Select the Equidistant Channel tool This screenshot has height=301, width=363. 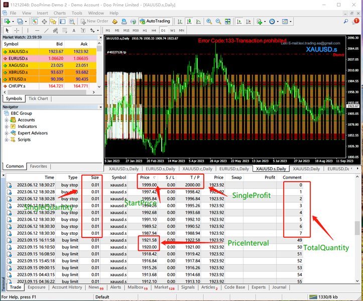point(55,30)
